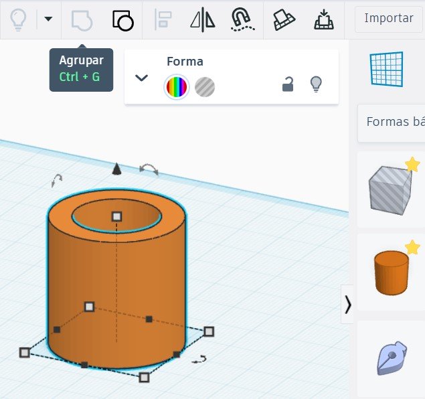Click the workplane tool in top toolbar
Screen dimensions: 425x399
(x=284, y=19)
